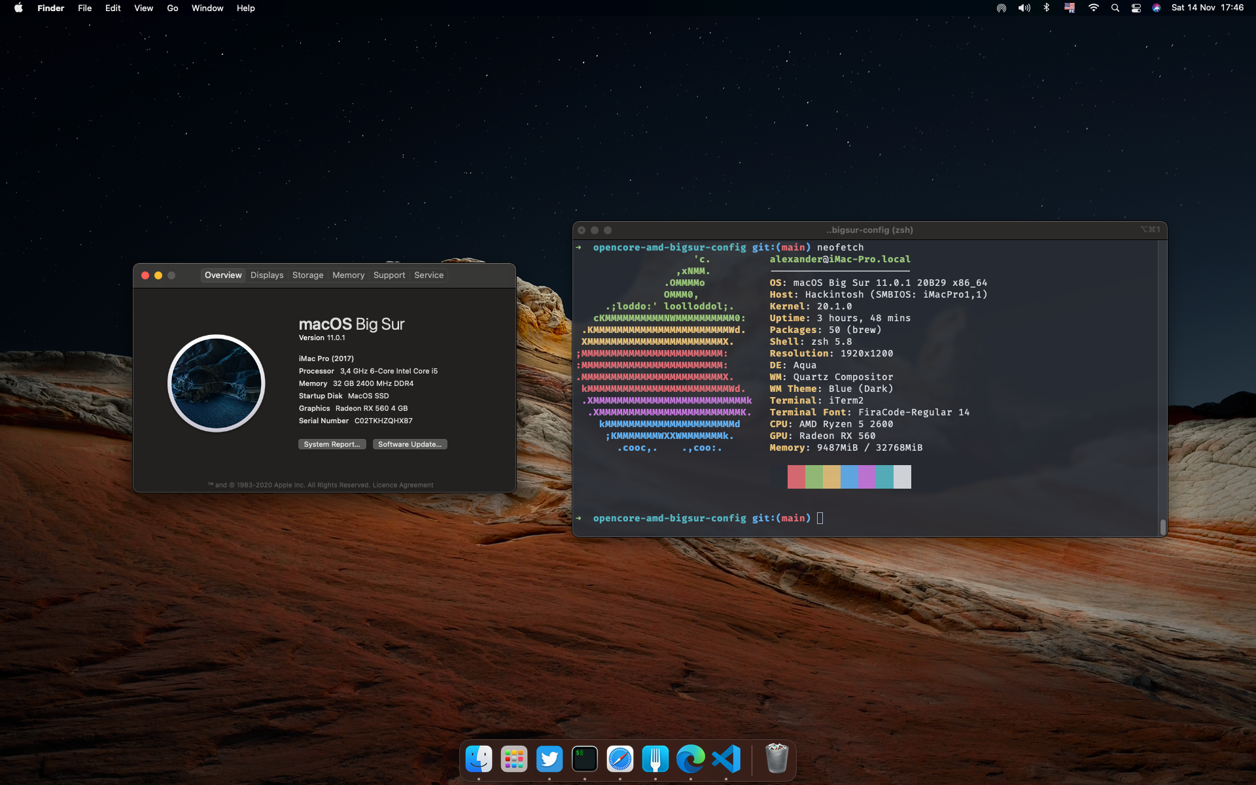
Task: Click the 'Resolution: 1920x1200' line
Action: [831, 353]
